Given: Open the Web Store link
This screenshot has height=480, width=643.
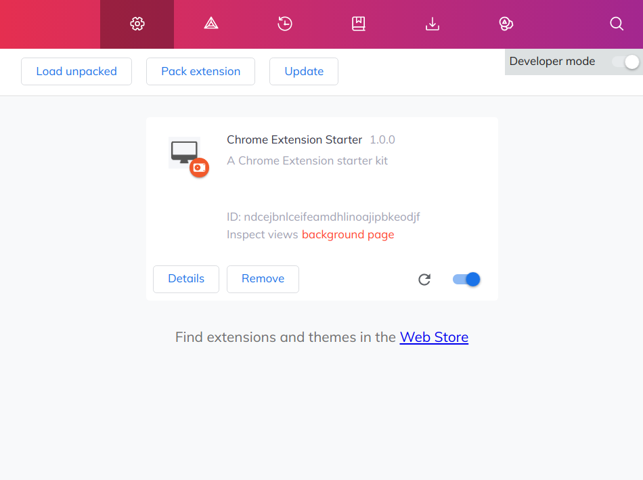Looking at the screenshot, I should [x=434, y=337].
